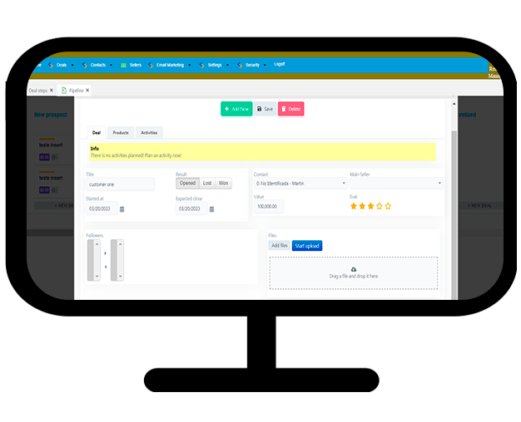
Task: Select the Won result option
Action: 223,183
